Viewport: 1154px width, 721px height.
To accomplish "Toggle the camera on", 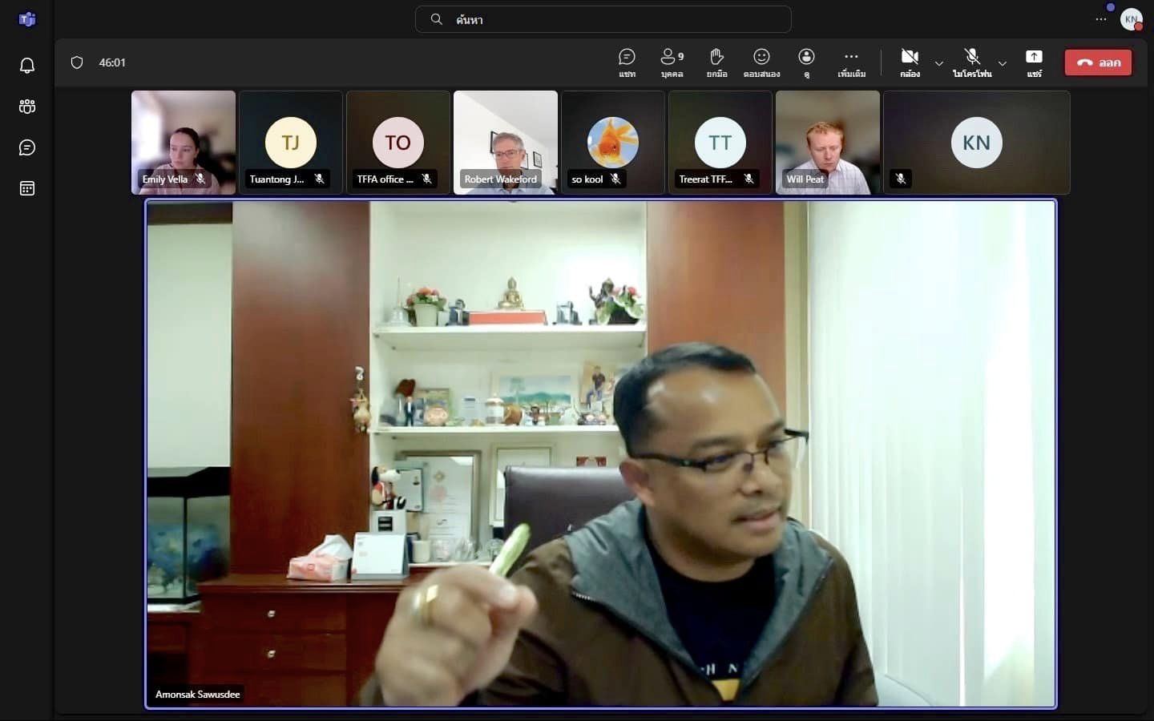I will point(910,62).
